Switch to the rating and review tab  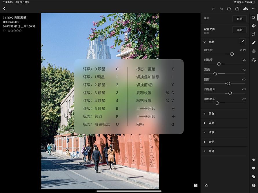(x=254, y=160)
